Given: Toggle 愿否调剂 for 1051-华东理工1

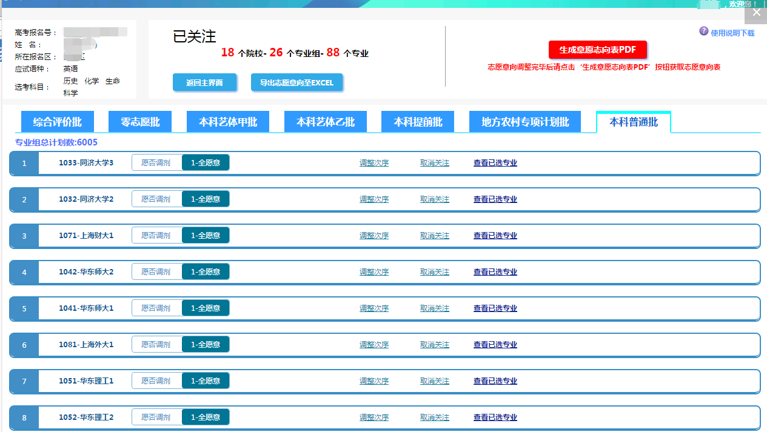Looking at the screenshot, I should (x=156, y=380).
